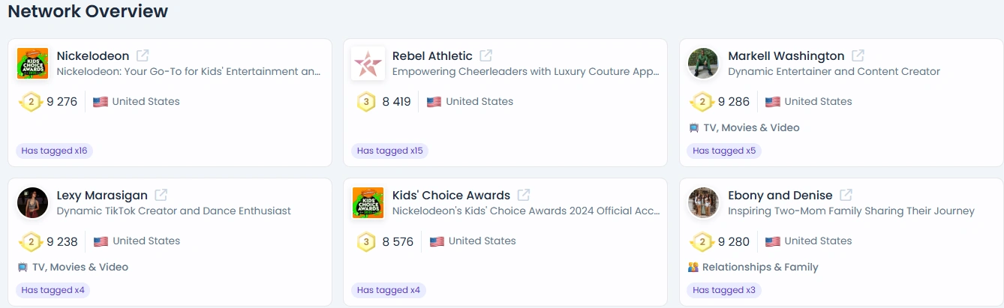
Task: Open the Kids' Choice Awards name link
Action: (x=451, y=195)
